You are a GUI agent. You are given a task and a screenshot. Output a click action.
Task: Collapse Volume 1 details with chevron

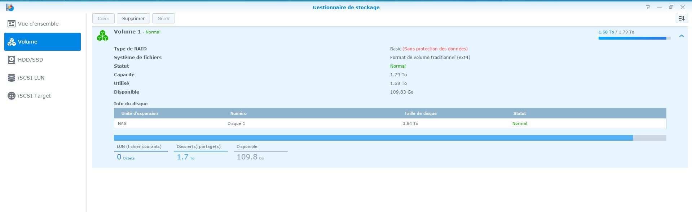(x=682, y=36)
